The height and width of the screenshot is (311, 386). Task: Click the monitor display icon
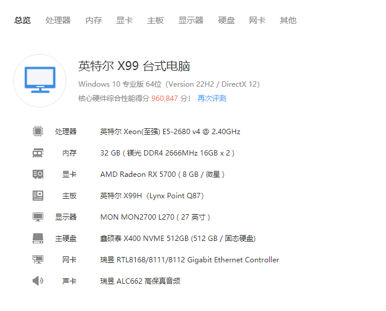(38, 217)
